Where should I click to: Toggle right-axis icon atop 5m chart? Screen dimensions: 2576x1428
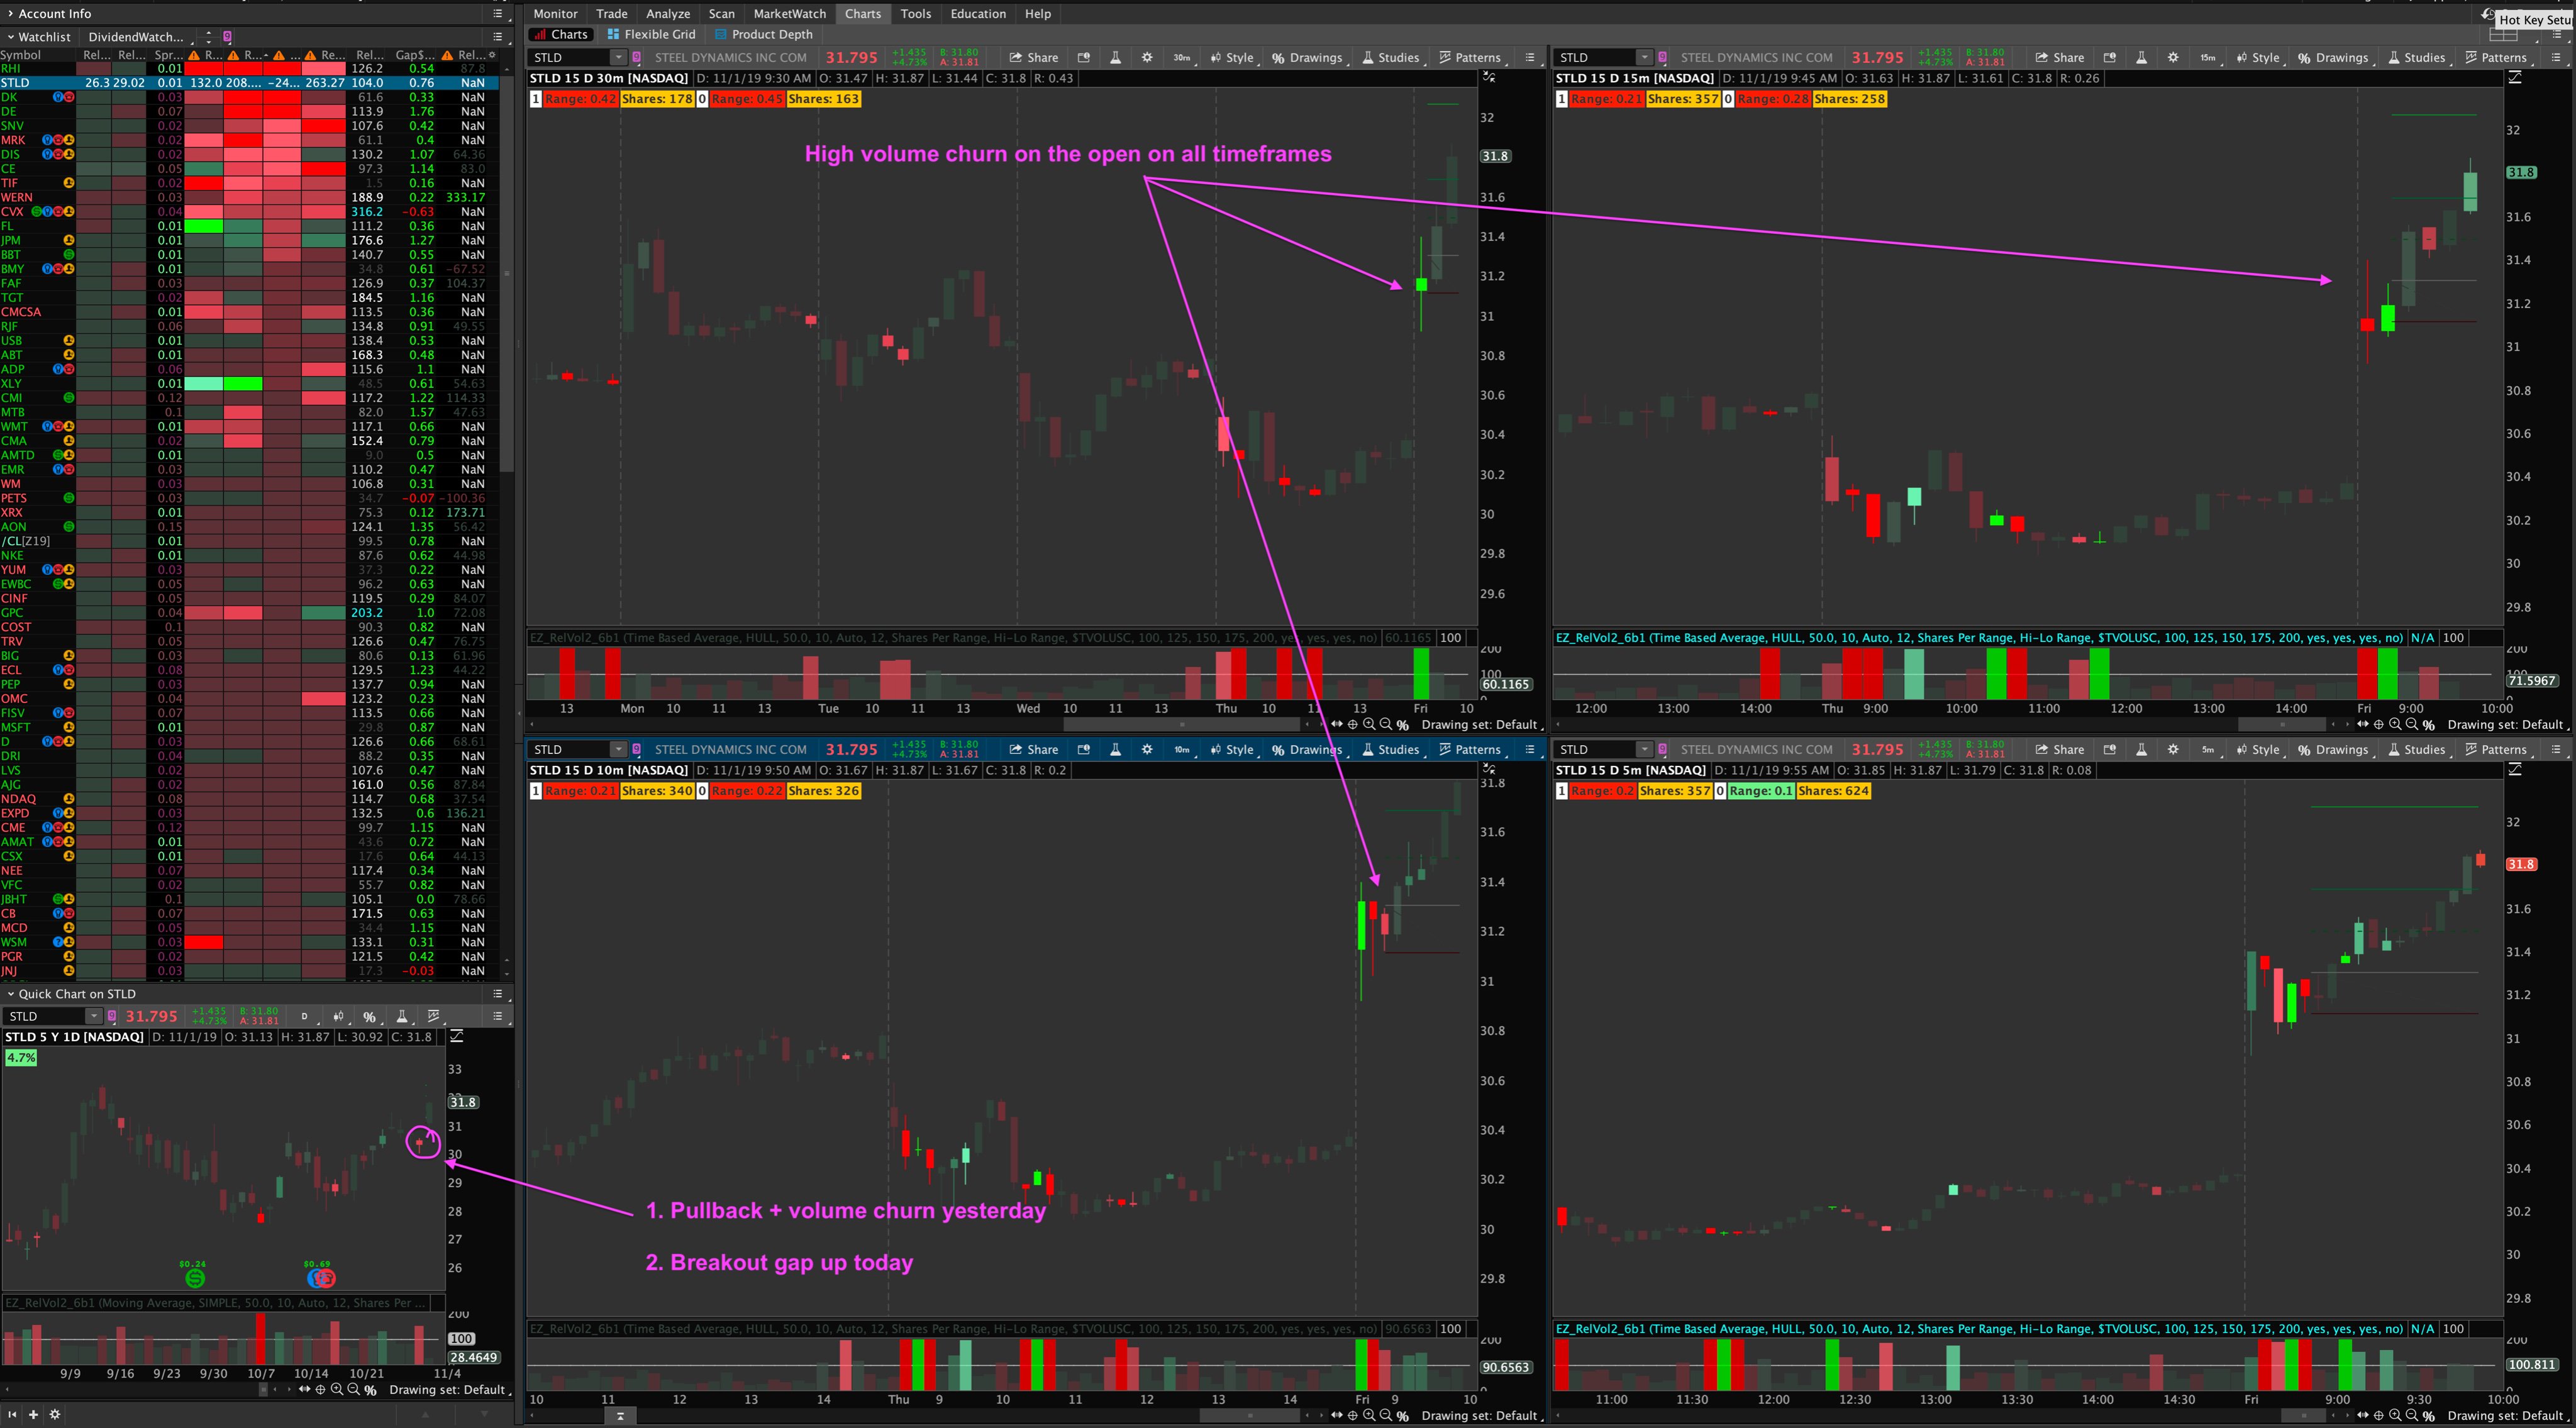[x=2515, y=770]
